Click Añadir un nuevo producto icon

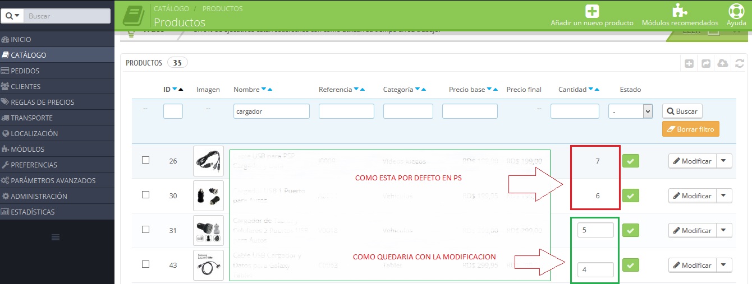(592, 11)
